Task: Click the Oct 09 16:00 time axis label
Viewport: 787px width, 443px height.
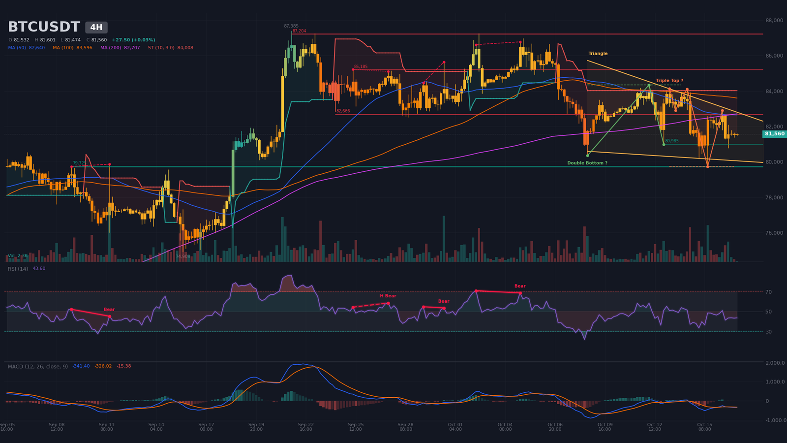Action: 605,427
